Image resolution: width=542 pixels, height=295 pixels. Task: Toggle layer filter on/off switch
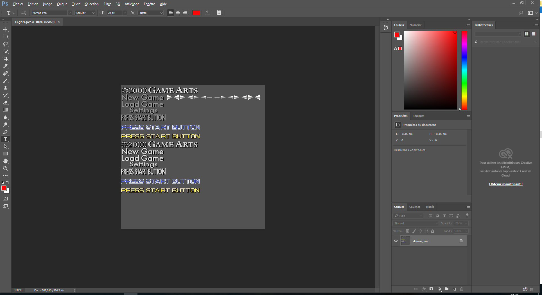pos(467,215)
